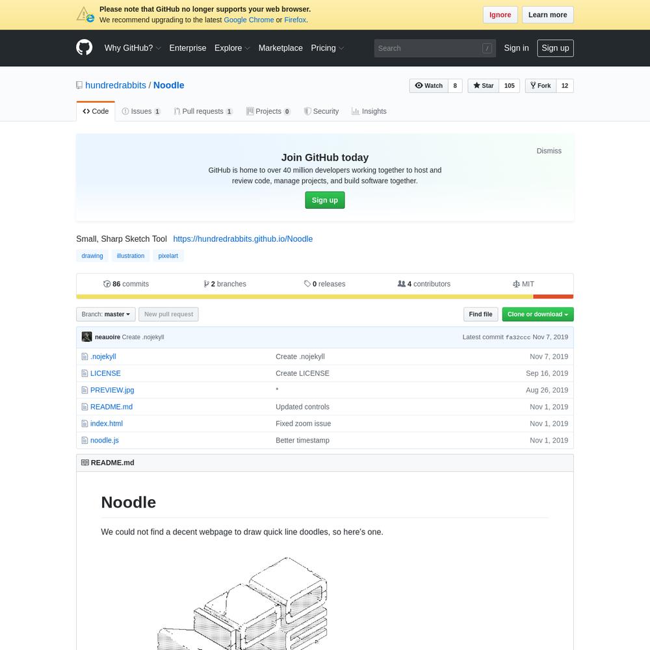The image size is (650, 650).
Task: Click the commits history clock icon
Action: click(x=107, y=284)
